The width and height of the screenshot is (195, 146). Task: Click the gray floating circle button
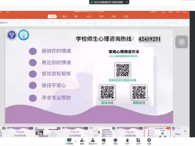click(182, 42)
